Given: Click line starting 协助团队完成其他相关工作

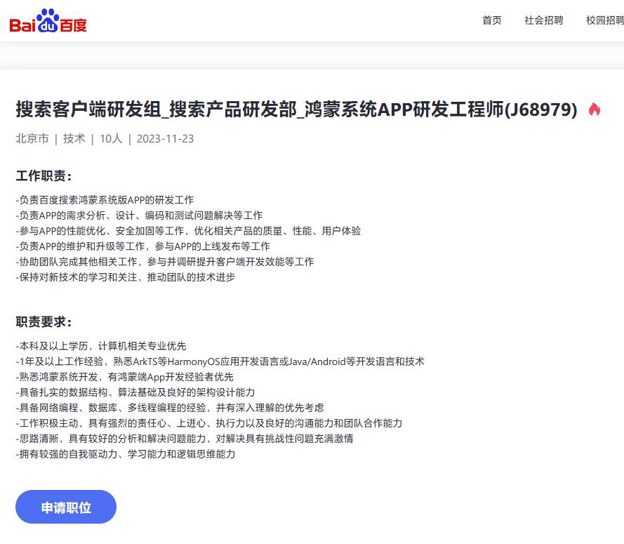Looking at the screenshot, I should pyautogui.click(x=165, y=261).
